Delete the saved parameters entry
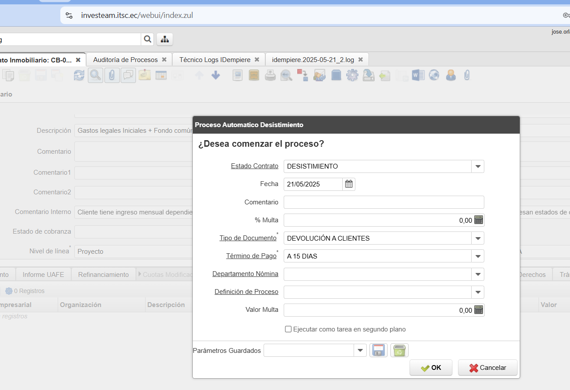This screenshot has height=390, width=570. point(399,350)
